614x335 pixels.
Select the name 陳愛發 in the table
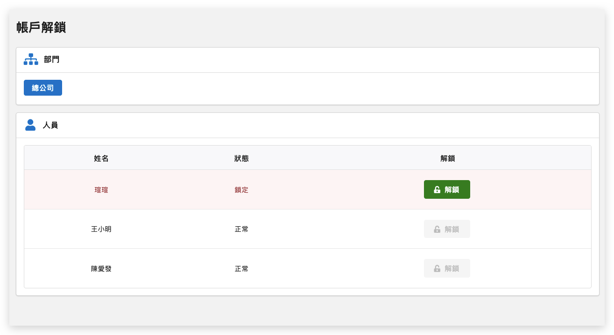point(101,268)
